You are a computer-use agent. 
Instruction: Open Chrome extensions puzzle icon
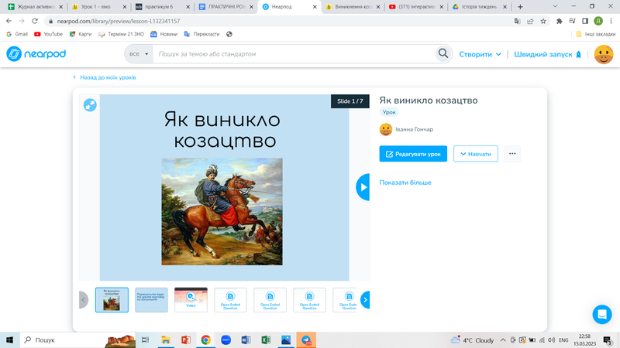pos(559,22)
